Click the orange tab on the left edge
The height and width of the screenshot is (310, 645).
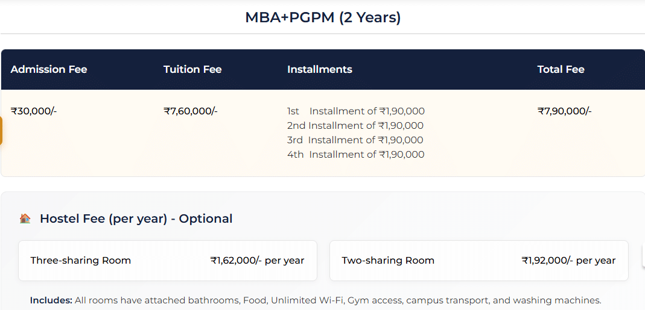(1, 131)
